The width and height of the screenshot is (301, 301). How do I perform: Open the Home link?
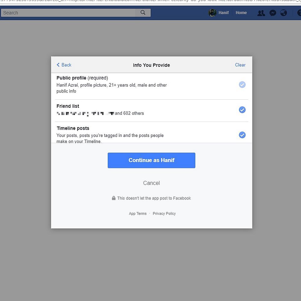click(241, 13)
